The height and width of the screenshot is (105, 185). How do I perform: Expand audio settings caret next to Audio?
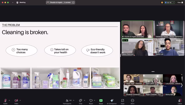tap(9, 100)
